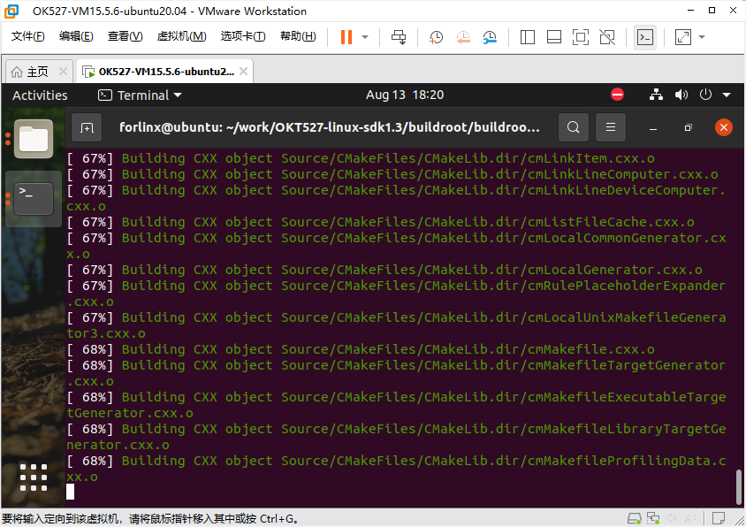Take a VM snapshot

(x=436, y=37)
